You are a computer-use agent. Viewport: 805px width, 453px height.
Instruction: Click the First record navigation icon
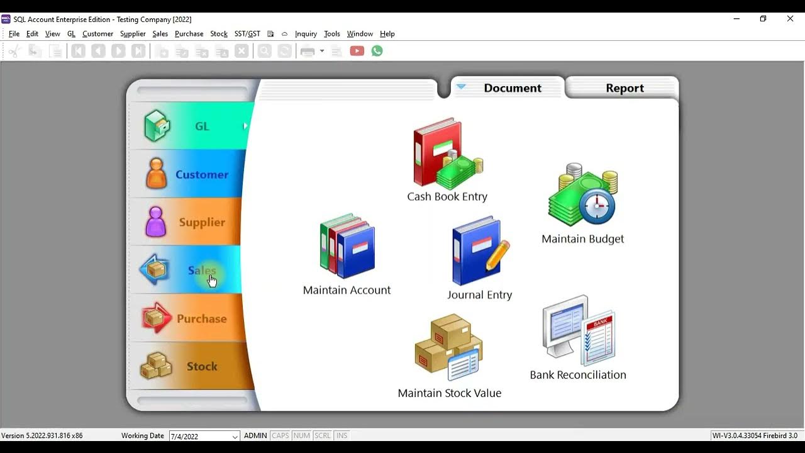click(x=78, y=51)
